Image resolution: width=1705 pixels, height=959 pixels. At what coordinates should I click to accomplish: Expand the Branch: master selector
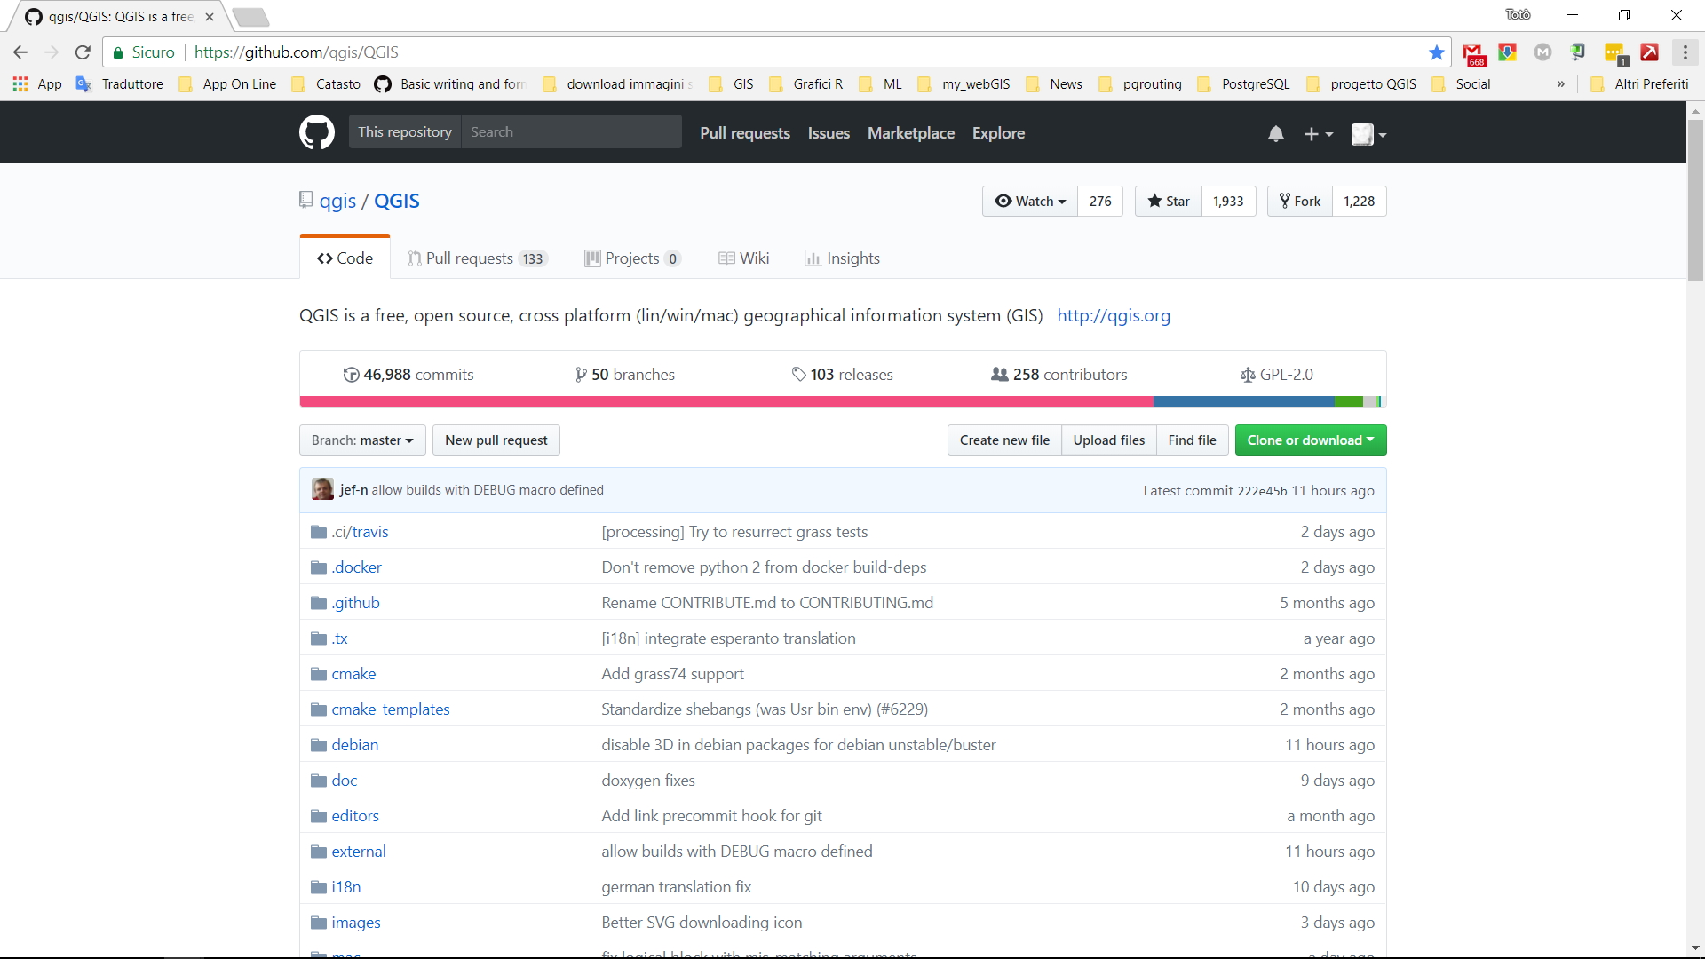point(362,440)
